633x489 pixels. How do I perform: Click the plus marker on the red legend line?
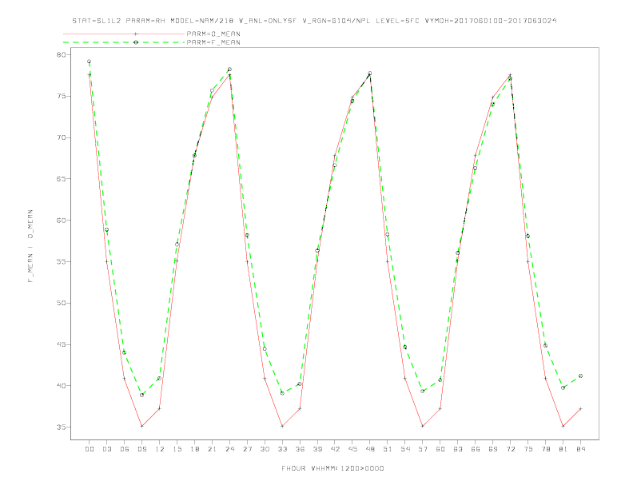136,34
